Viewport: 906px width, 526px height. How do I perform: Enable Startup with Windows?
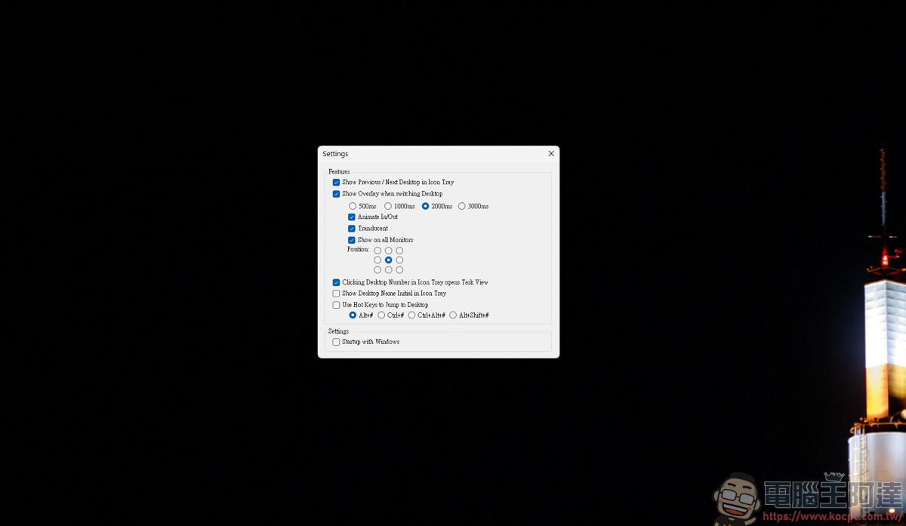(337, 342)
